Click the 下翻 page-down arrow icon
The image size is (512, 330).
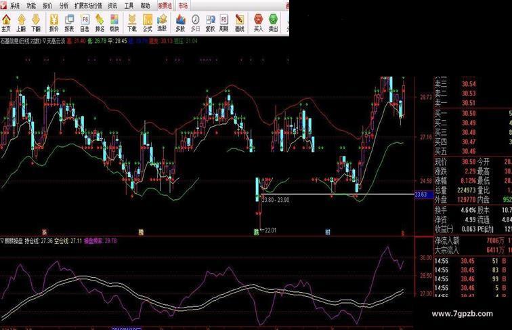(x=36, y=23)
